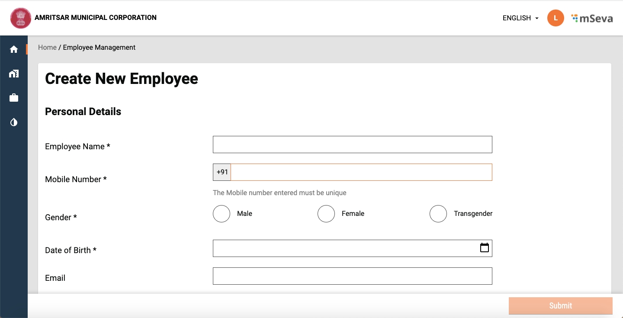Select the Male gender radio button
This screenshot has height=318, width=623.
point(222,214)
